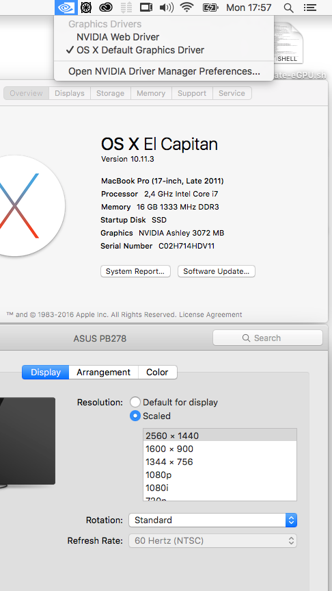Select Default for display radio button
This screenshot has width=332, height=591.
point(135,402)
